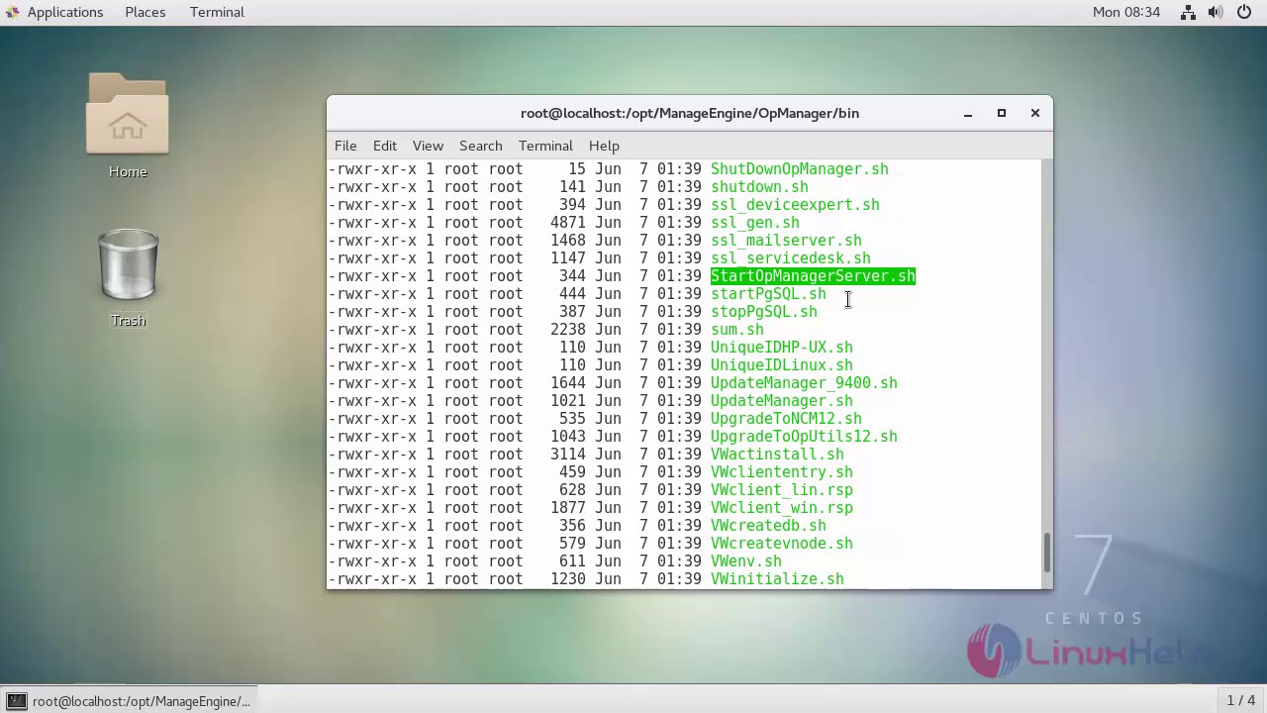Open the Places menu in top panel
Screen dimensions: 1267x713
(145, 12)
